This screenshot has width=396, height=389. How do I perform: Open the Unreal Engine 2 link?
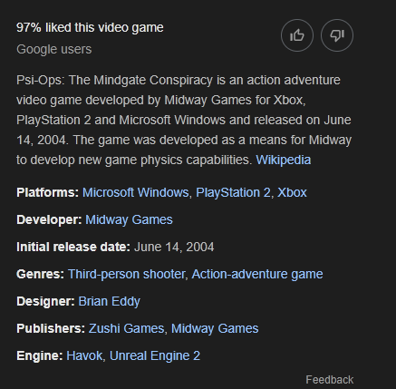tap(155, 355)
